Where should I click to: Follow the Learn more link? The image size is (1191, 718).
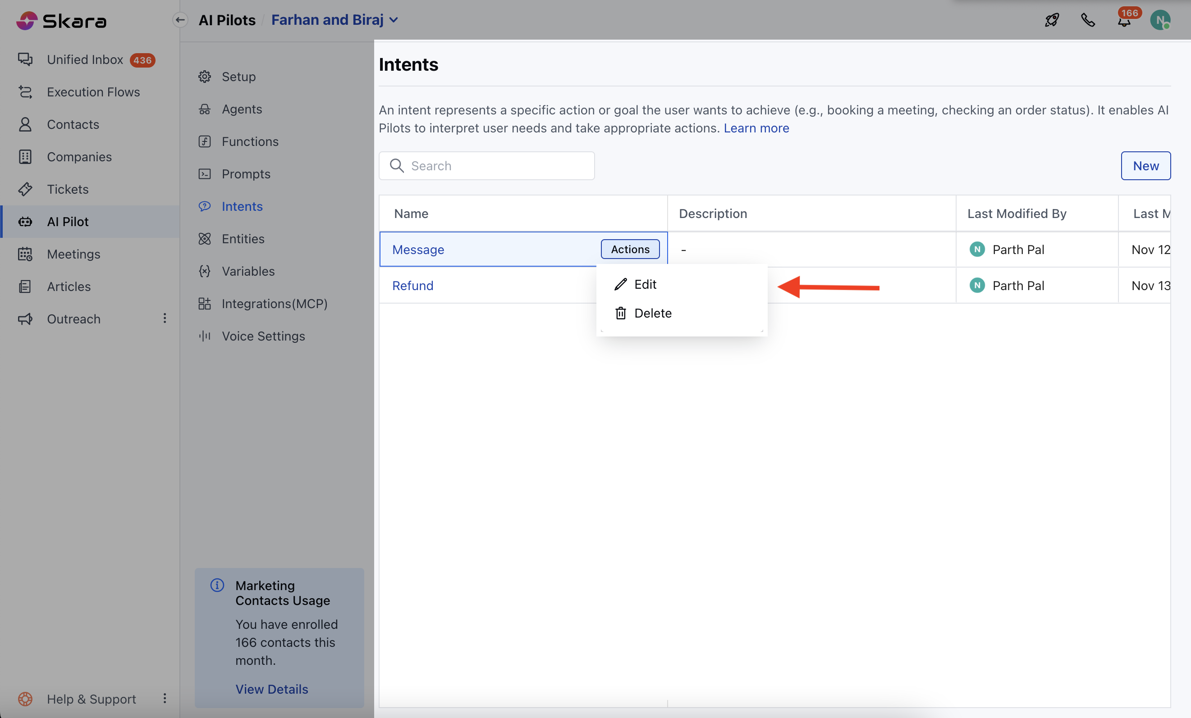pos(756,128)
